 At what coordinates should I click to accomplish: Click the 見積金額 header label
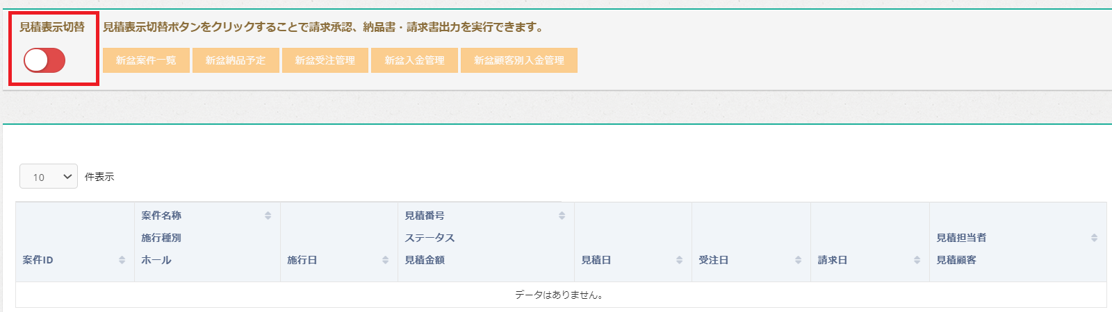[425, 260]
